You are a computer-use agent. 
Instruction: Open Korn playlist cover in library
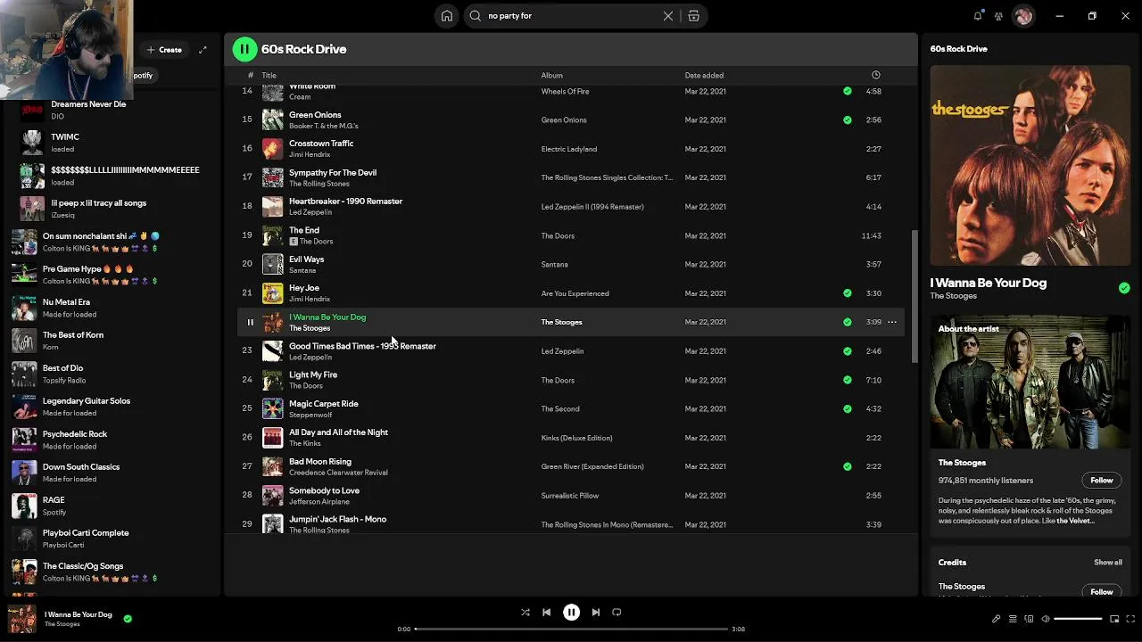click(x=25, y=341)
